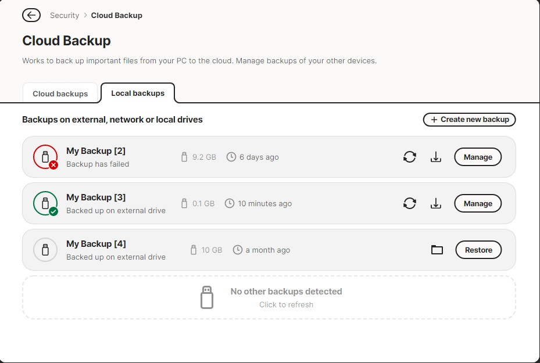Sync My Backup [2] with refresh icon
The width and height of the screenshot is (540, 363).
410,157
